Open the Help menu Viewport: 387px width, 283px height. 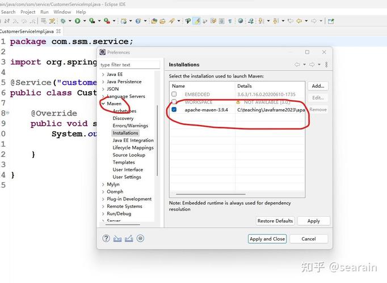(81, 12)
